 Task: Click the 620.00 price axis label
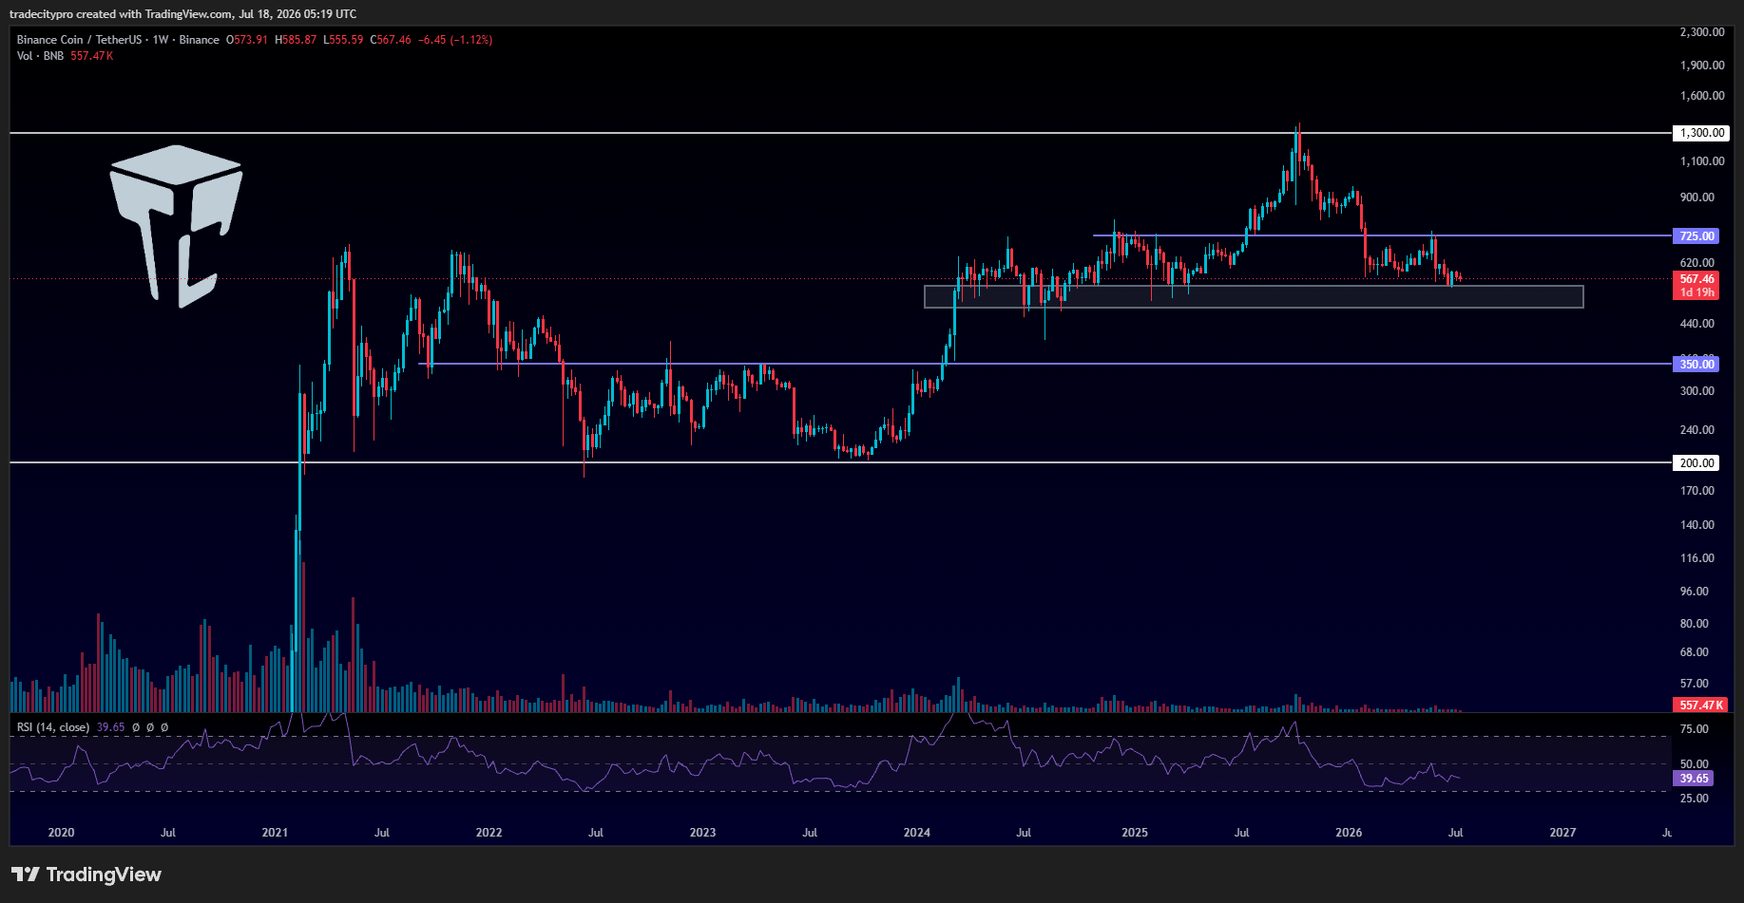pos(1697,263)
